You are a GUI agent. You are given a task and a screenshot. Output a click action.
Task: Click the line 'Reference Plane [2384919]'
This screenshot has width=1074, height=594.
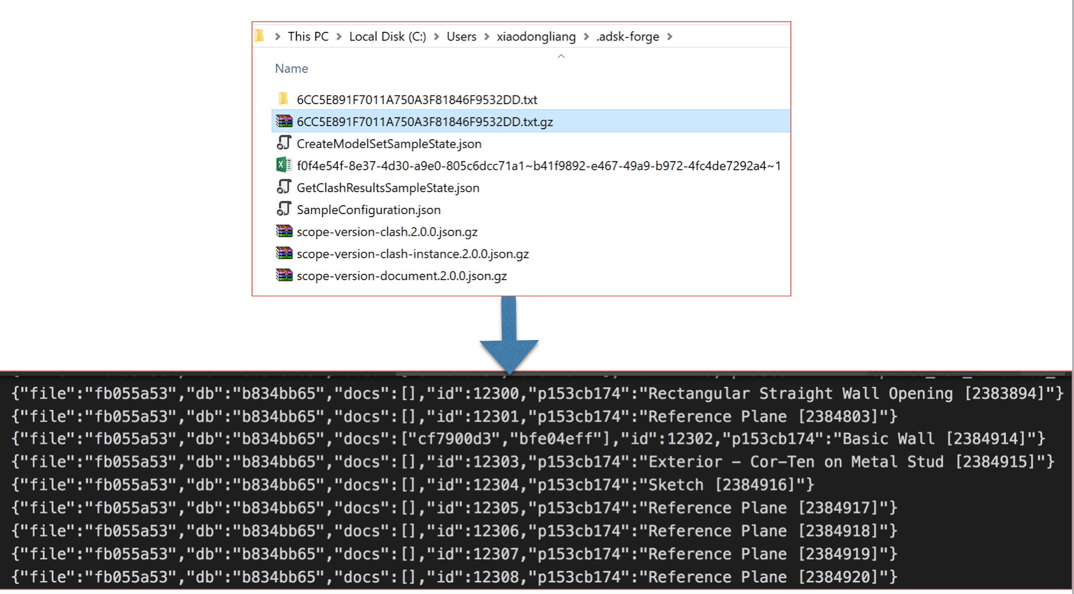tap(455, 554)
